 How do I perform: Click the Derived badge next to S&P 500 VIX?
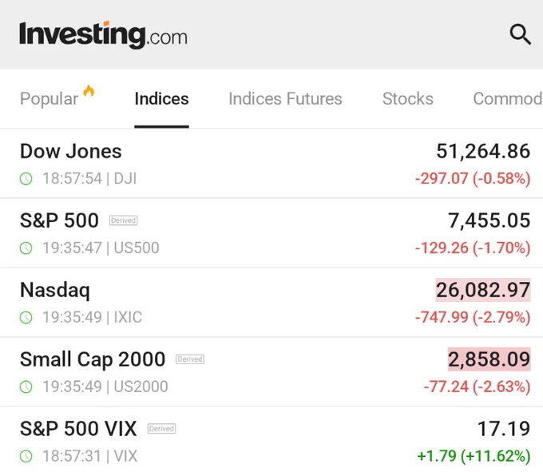[x=161, y=429]
